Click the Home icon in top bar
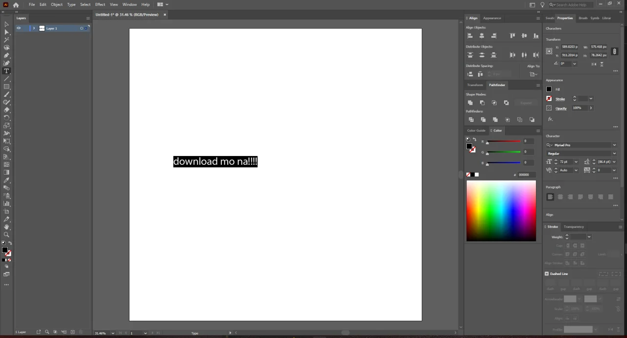This screenshot has width=627, height=338. [16, 4]
